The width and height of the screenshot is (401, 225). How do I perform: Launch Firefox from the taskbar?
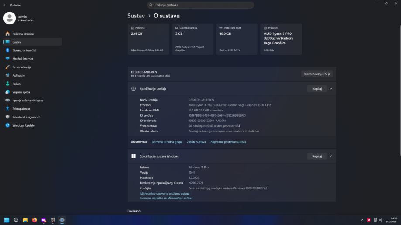coord(34,220)
